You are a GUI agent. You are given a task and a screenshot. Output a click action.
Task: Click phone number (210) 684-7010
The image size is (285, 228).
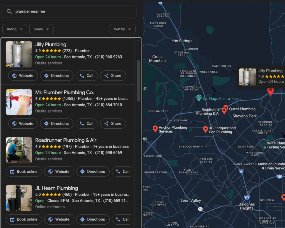[x=109, y=105]
